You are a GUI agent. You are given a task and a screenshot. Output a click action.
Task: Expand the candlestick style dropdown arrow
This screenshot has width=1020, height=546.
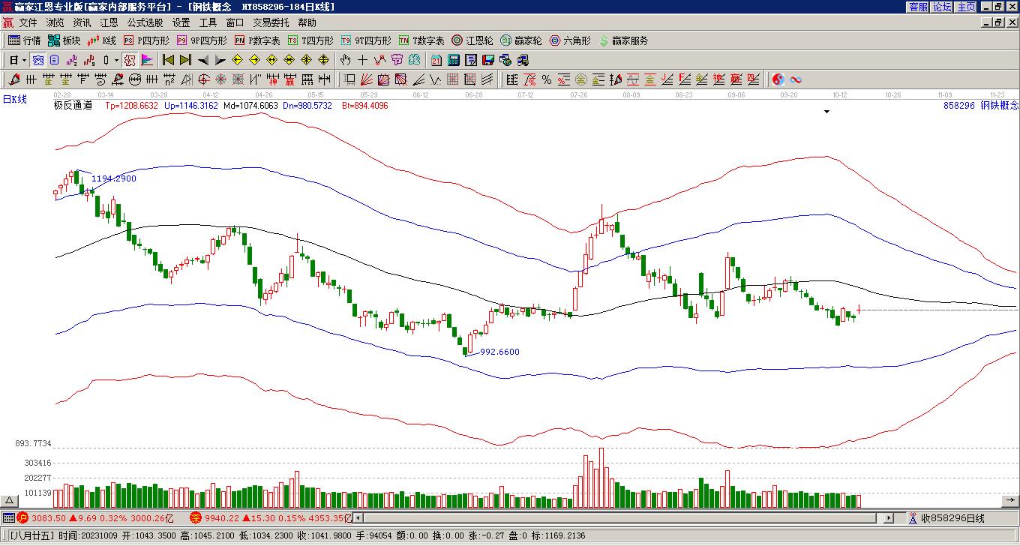(116, 60)
